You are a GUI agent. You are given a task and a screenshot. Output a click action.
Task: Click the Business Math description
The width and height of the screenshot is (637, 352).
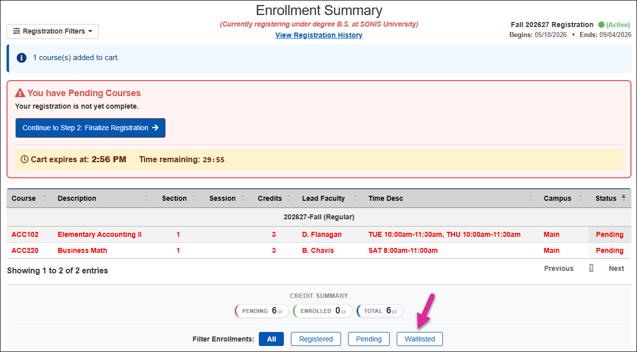coord(82,250)
